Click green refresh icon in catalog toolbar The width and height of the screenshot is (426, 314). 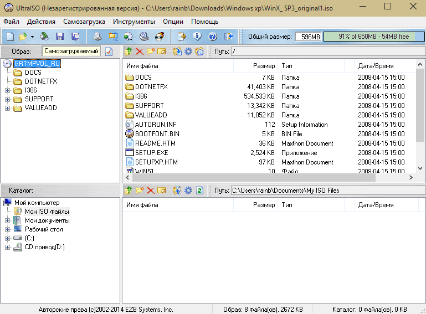(199, 191)
